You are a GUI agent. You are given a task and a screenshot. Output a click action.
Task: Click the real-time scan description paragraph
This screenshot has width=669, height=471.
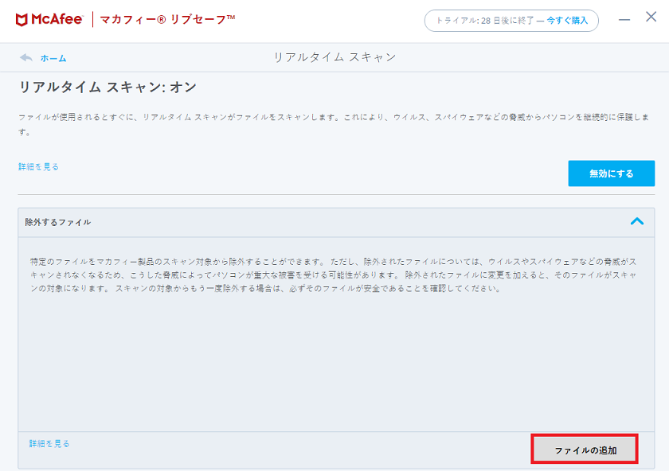(334, 124)
